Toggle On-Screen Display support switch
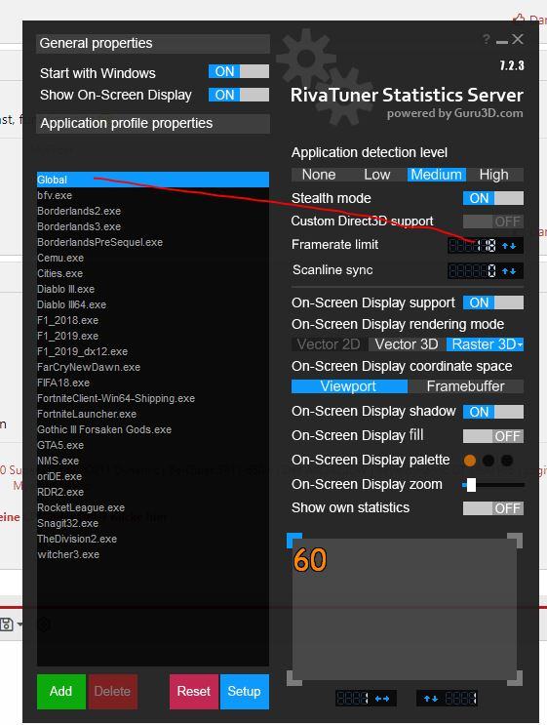This screenshot has width=547, height=725. [x=493, y=302]
